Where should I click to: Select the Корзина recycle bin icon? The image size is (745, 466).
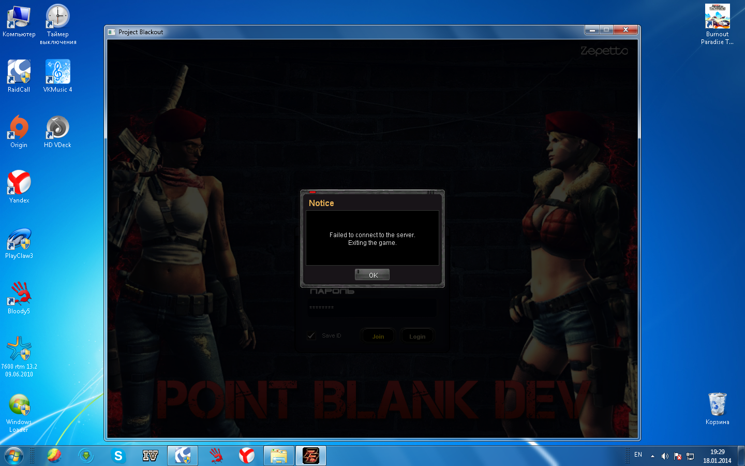click(x=718, y=409)
